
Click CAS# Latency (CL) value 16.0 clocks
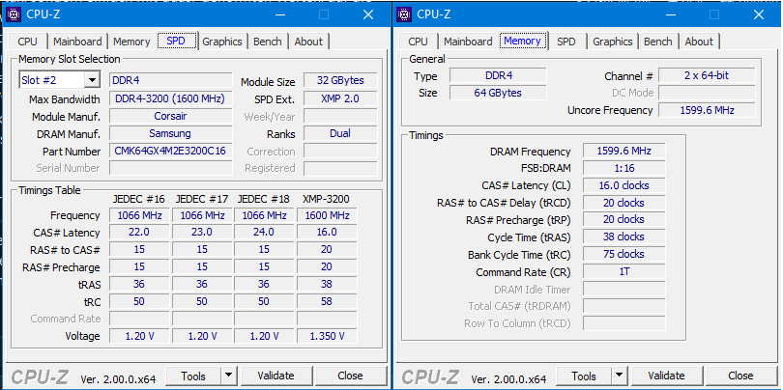click(x=623, y=185)
